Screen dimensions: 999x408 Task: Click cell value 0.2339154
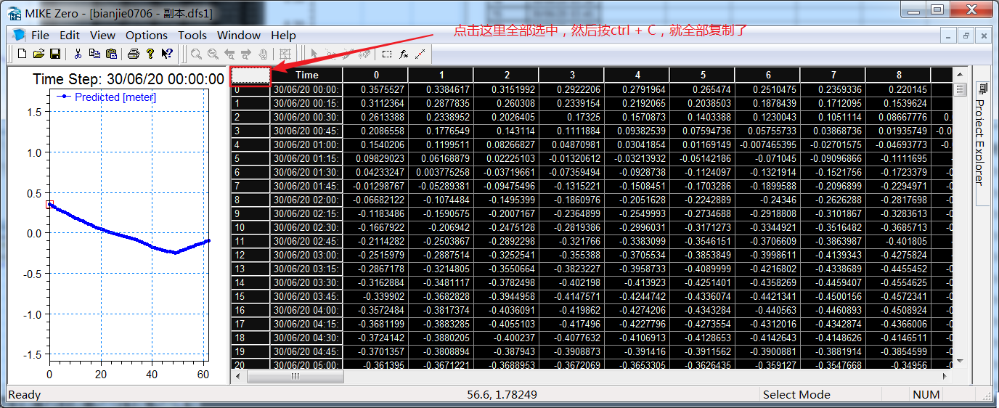pos(571,102)
